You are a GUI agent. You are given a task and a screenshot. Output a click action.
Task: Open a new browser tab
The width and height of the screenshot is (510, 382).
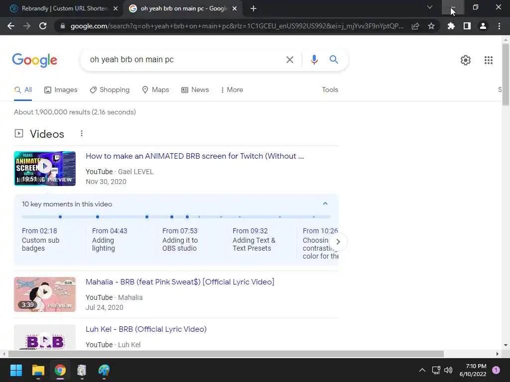coord(254,8)
